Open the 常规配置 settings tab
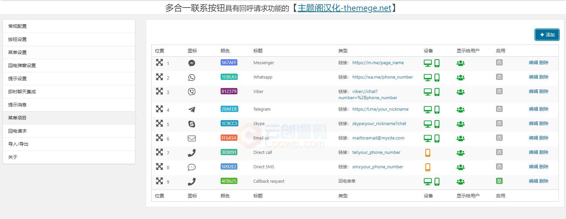This screenshot has width=566, height=219. tap(69, 26)
